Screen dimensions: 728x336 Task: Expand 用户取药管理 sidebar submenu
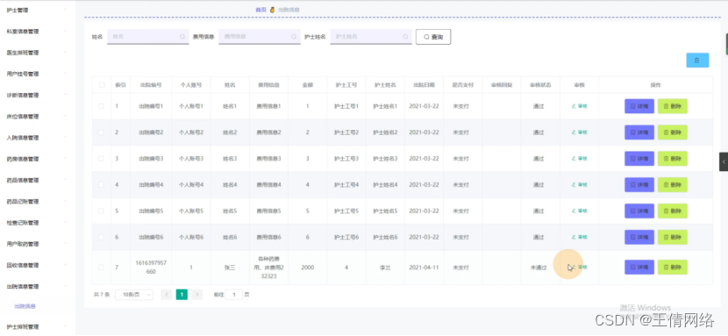37,244
